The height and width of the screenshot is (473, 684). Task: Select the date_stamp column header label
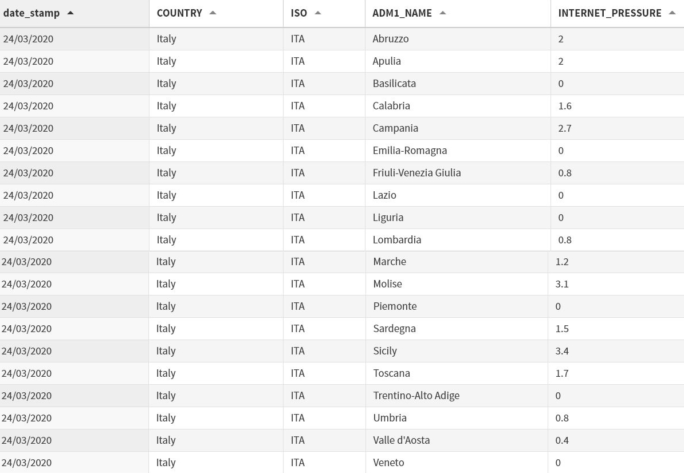click(32, 13)
